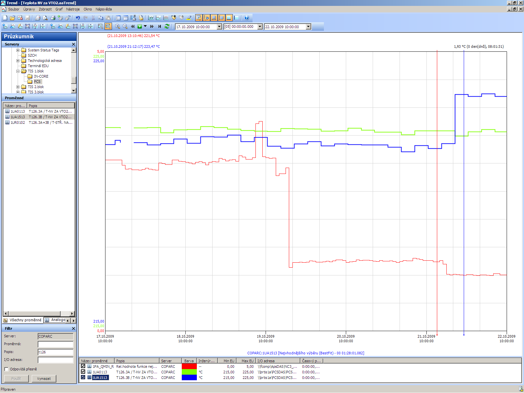The image size is (524, 393).
Task: Rewind the trend time range
Action: [133, 26]
